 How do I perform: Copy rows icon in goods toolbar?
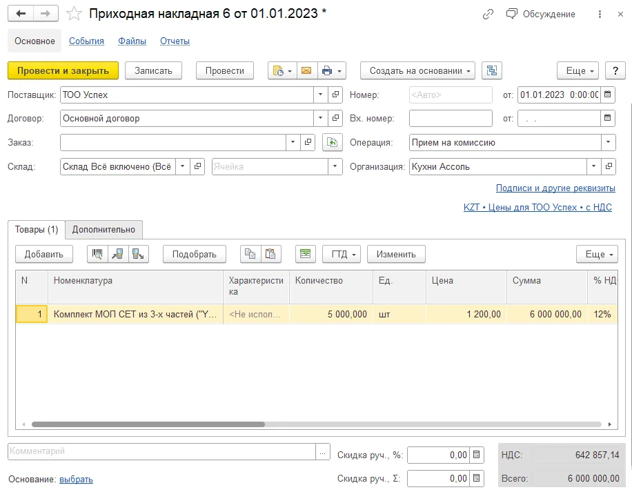point(250,254)
